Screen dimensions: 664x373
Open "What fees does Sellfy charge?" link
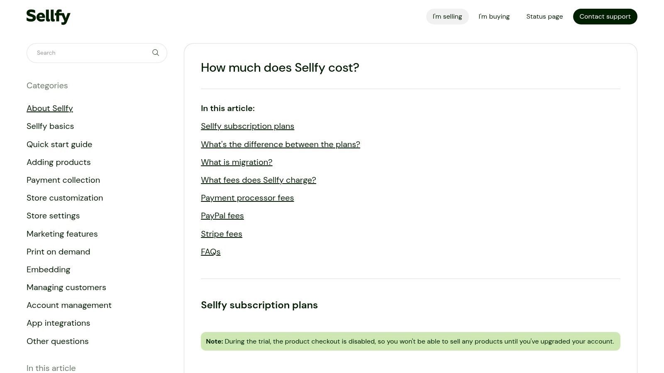pyautogui.click(x=258, y=180)
